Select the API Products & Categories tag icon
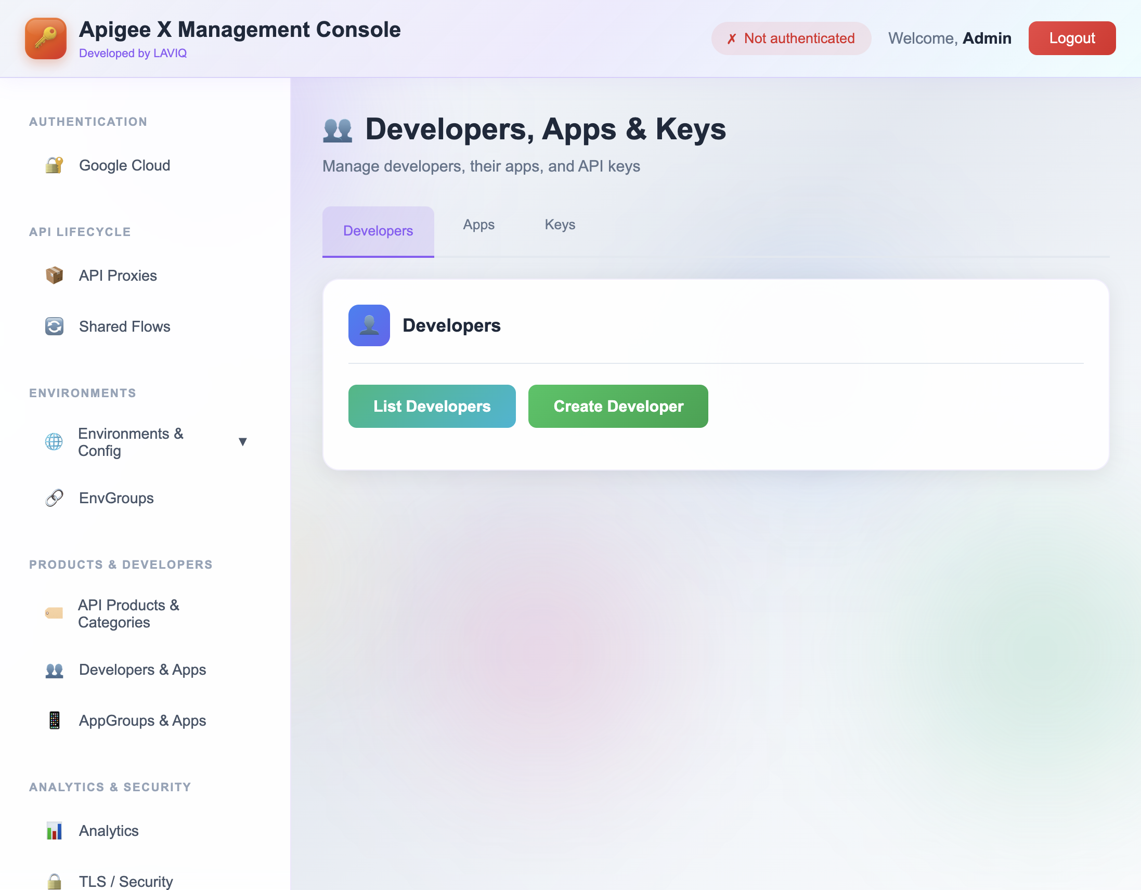This screenshot has height=890, width=1141. coord(54,614)
